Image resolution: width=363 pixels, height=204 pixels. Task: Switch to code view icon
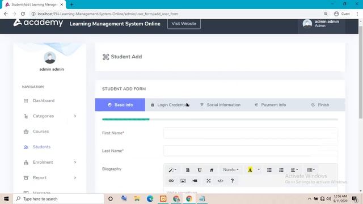point(221,181)
